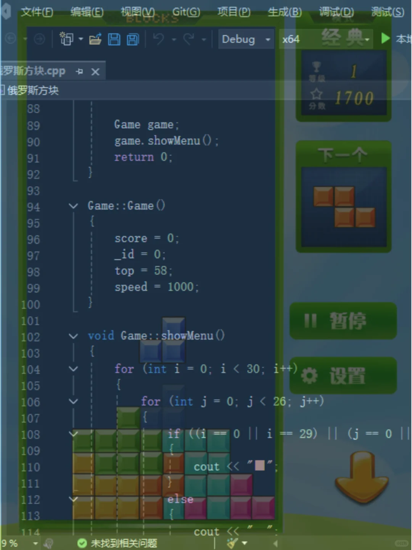The image size is (412, 550).
Task: Open the 测试(S) menu
Action: coord(388,12)
